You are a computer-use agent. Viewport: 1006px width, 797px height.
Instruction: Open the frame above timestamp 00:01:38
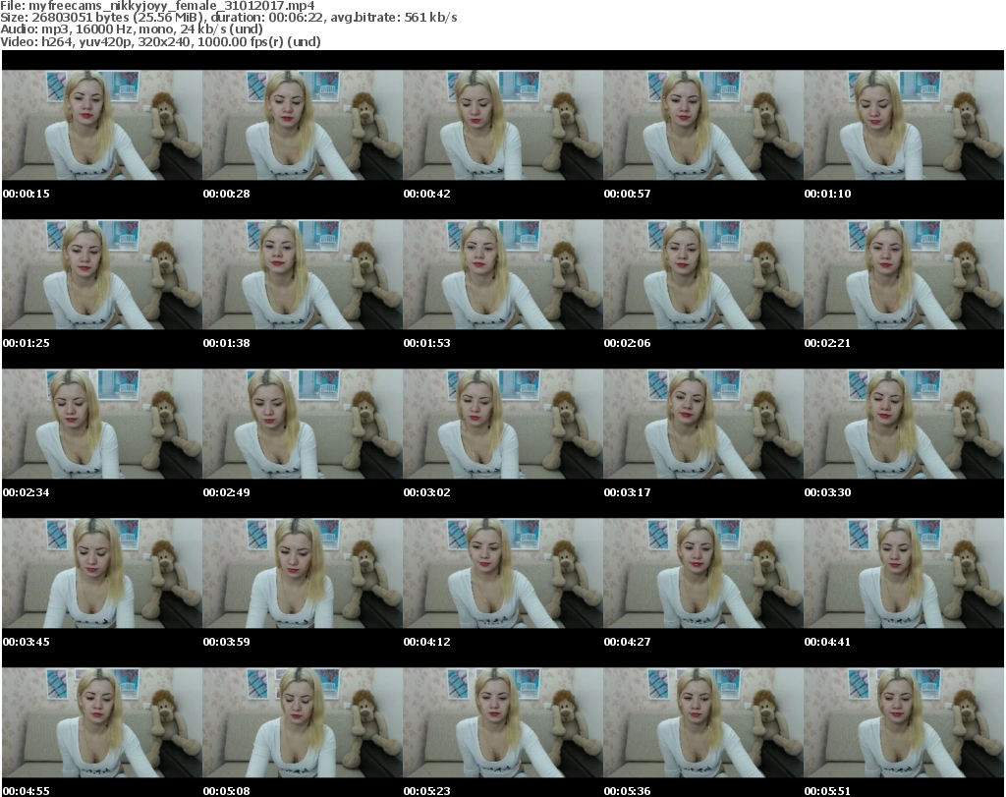click(x=303, y=274)
